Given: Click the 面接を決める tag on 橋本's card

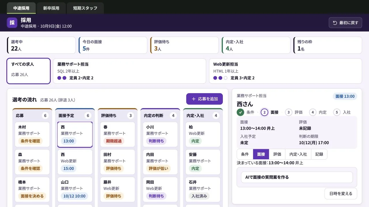Looking at the screenshot, I should tap(32, 196).
